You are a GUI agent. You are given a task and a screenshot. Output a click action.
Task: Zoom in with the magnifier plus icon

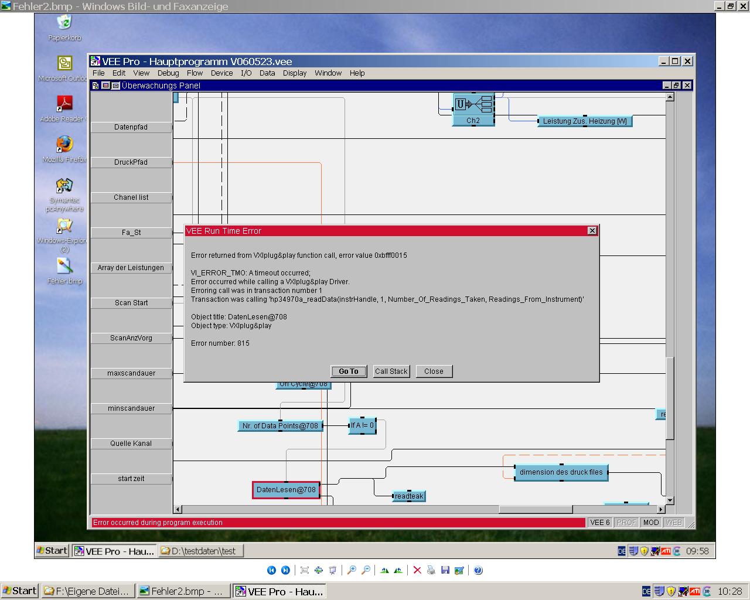click(352, 570)
